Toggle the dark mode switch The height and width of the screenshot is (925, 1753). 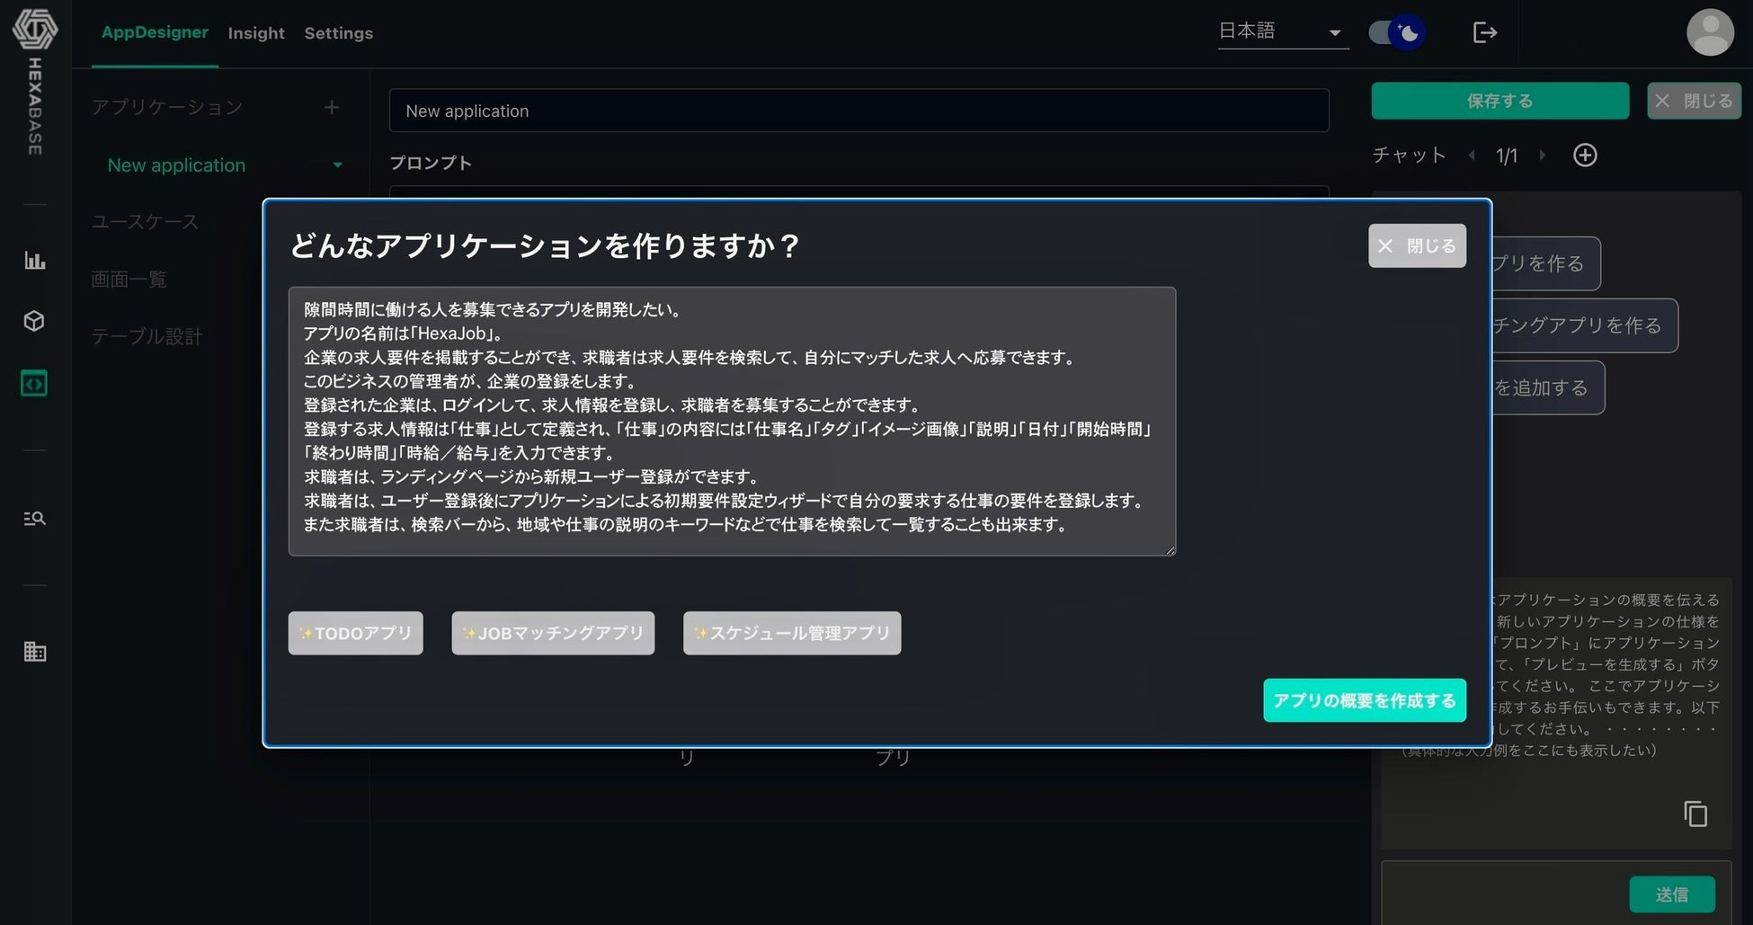(1396, 33)
